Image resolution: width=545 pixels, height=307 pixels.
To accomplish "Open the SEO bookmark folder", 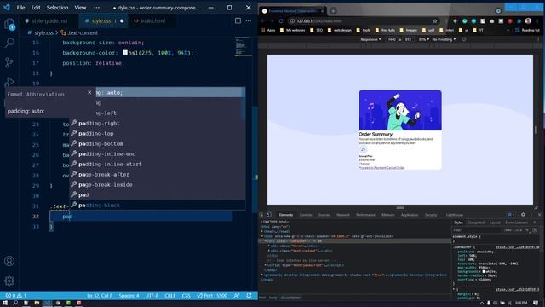I will 316,31.
